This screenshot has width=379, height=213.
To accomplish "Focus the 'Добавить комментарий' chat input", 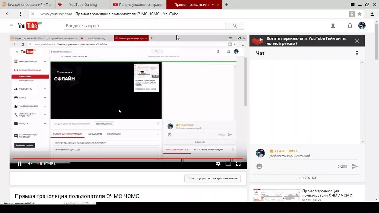I will [314, 156].
